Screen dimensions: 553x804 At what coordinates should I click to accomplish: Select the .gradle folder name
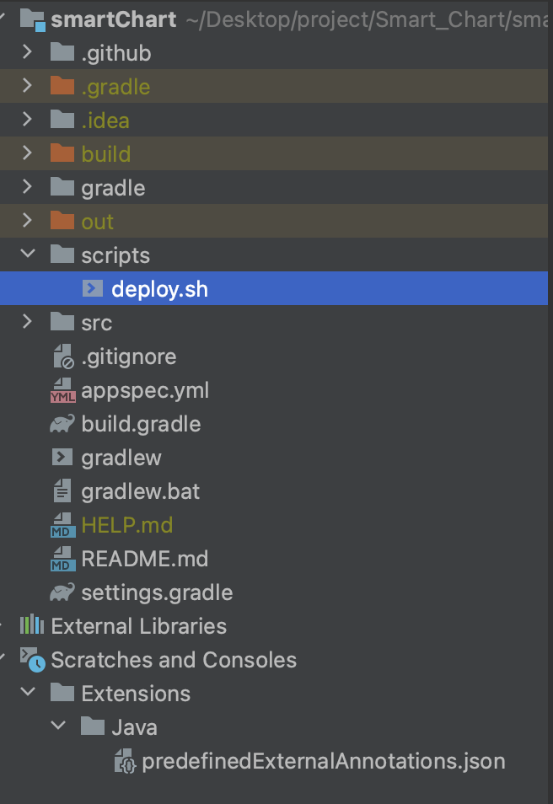pos(116,87)
